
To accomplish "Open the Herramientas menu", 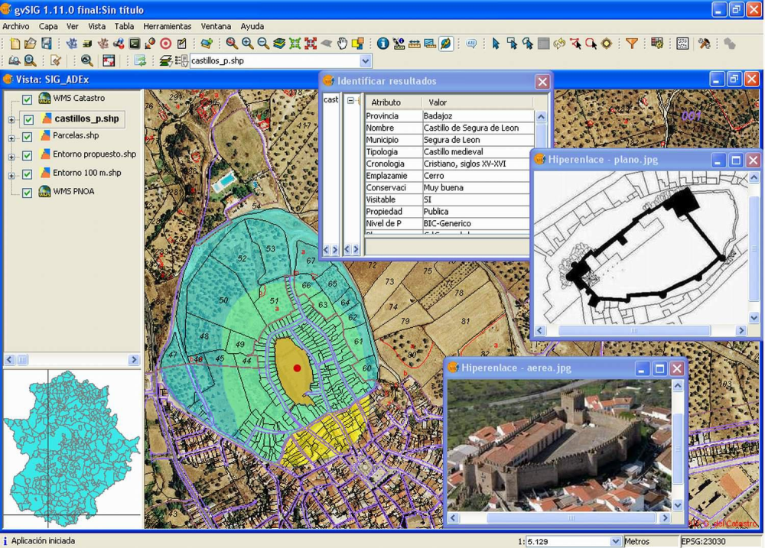I will (167, 26).
